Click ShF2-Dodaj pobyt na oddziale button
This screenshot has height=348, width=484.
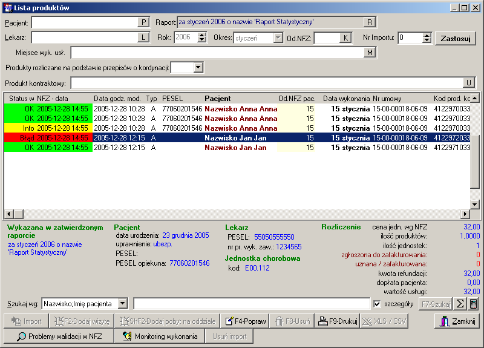168,321
